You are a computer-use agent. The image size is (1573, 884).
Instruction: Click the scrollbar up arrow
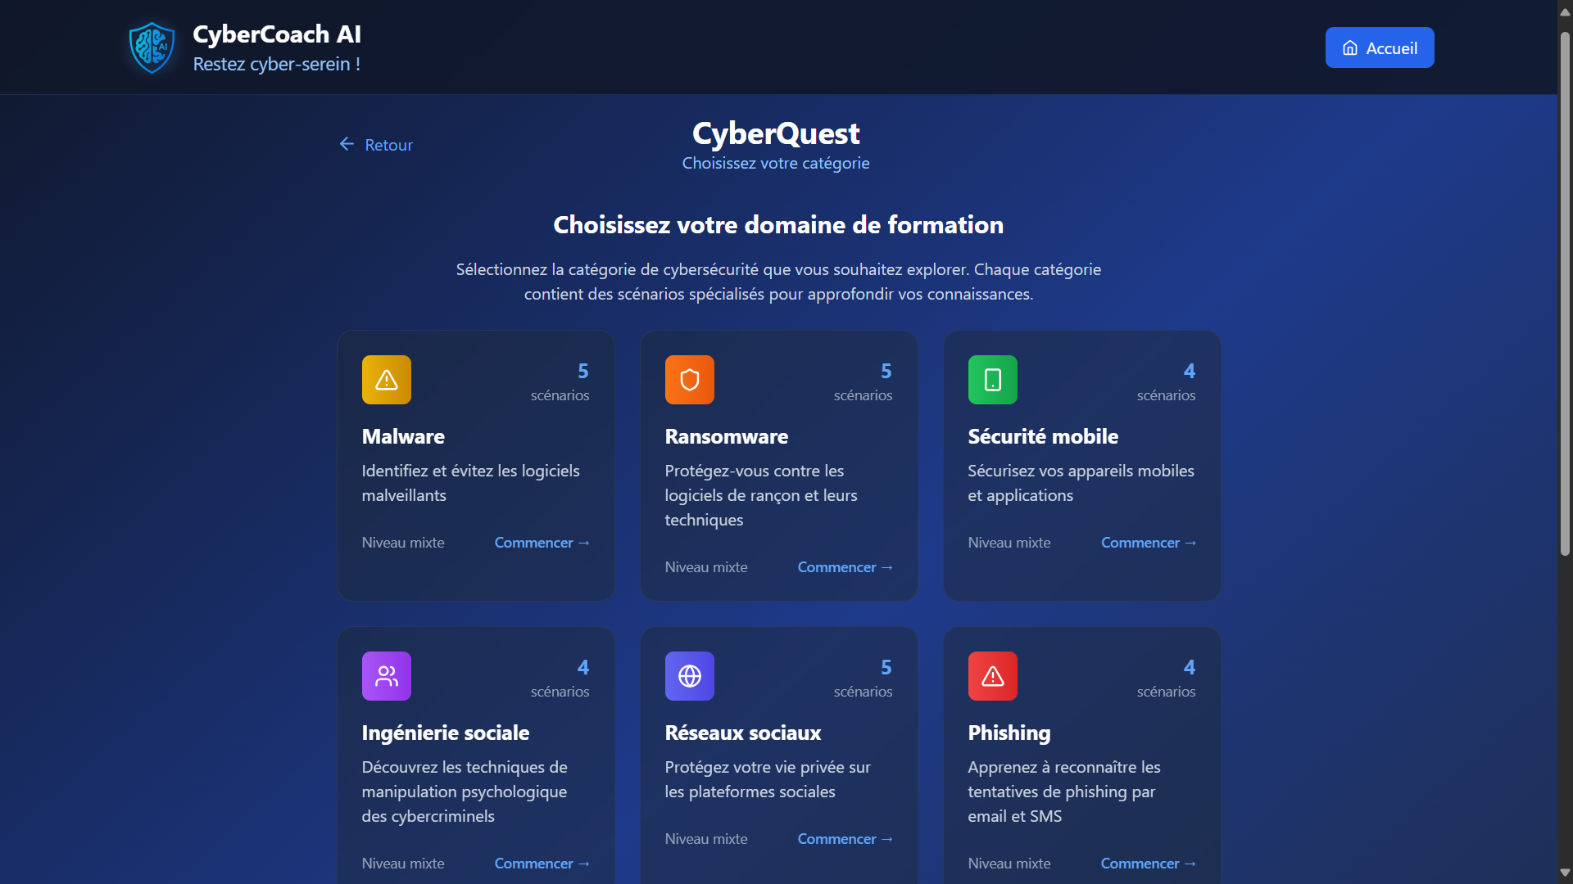1565,11
